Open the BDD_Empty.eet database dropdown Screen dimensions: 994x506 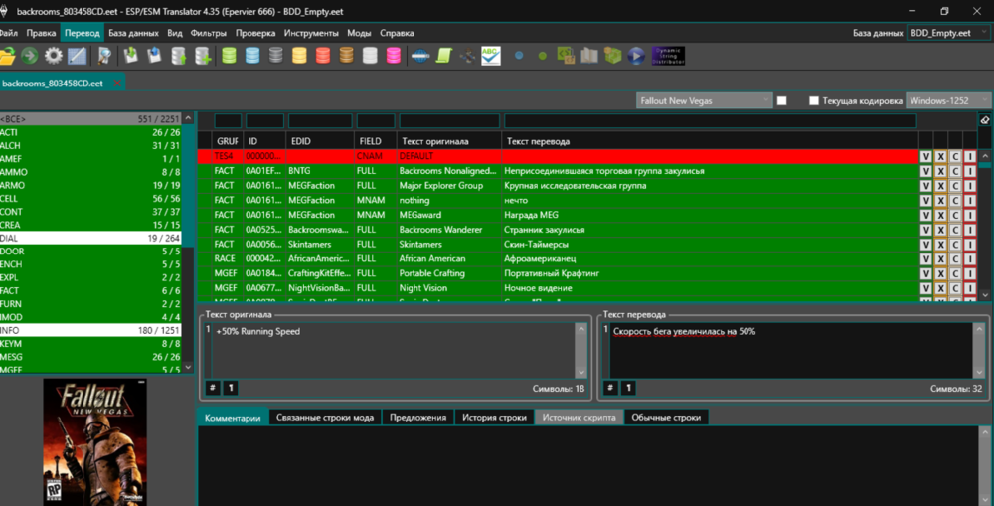(x=948, y=33)
